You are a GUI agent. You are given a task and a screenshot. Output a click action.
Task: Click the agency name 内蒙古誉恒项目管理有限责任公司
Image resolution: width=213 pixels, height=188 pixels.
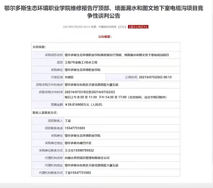pyautogui.click(x=87, y=158)
